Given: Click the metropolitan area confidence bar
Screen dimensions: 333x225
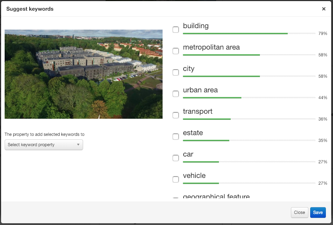Looking at the screenshot, I should (249, 55).
